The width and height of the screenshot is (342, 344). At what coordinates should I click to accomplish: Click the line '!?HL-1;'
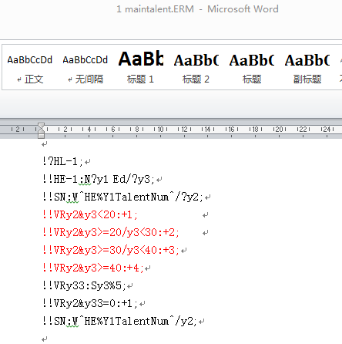[x=63, y=161]
